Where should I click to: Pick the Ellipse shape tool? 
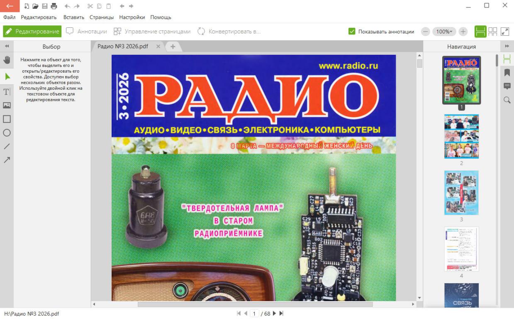tap(7, 133)
